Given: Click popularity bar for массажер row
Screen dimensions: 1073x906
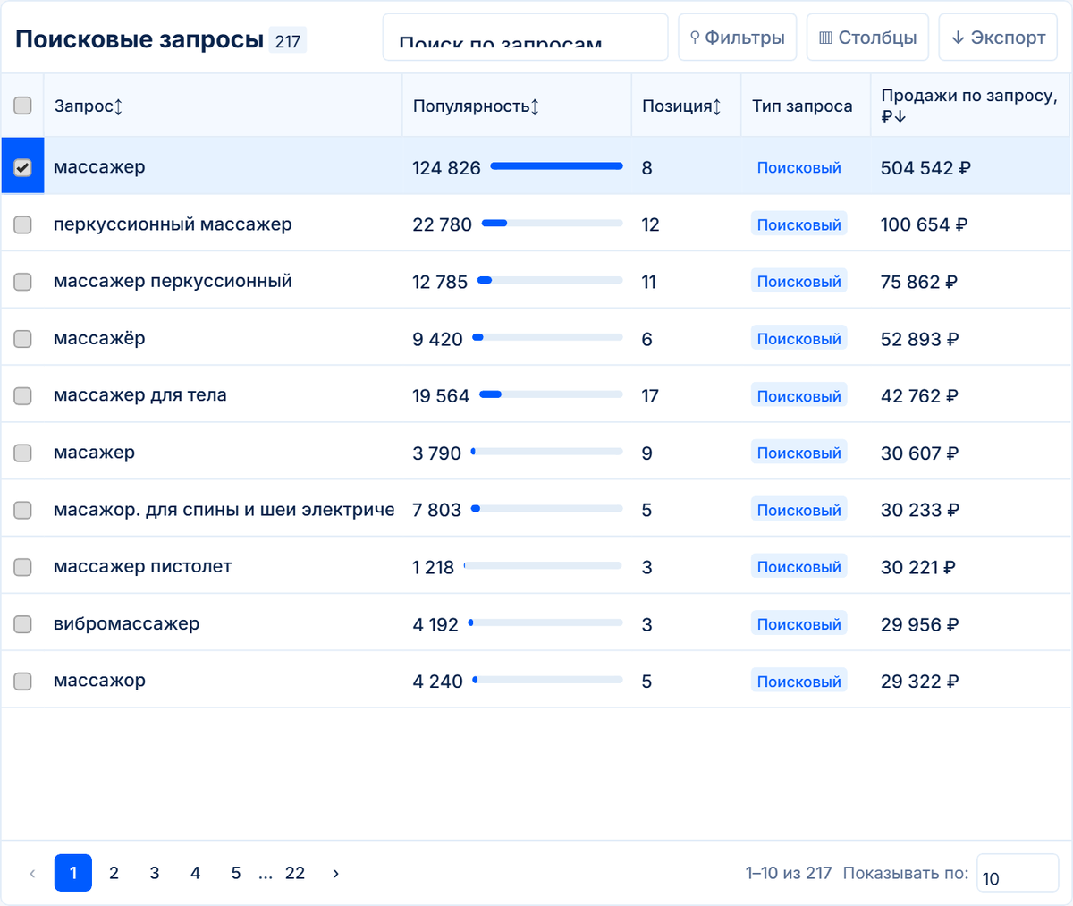Looking at the screenshot, I should [556, 166].
